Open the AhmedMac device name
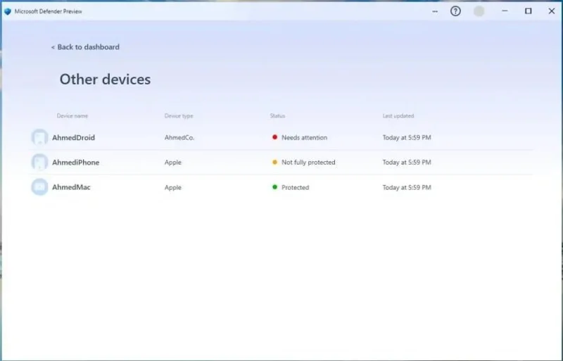 (x=71, y=187)
